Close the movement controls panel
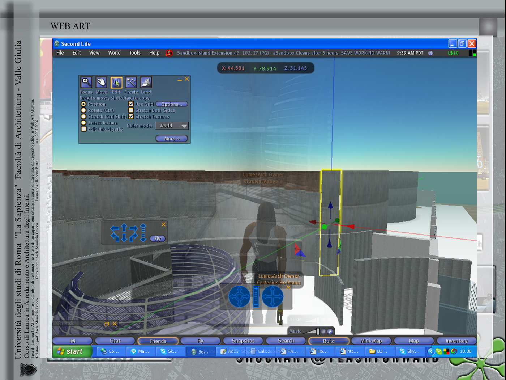The height and width of the screenshot is (380, 506). pos(163,224)
